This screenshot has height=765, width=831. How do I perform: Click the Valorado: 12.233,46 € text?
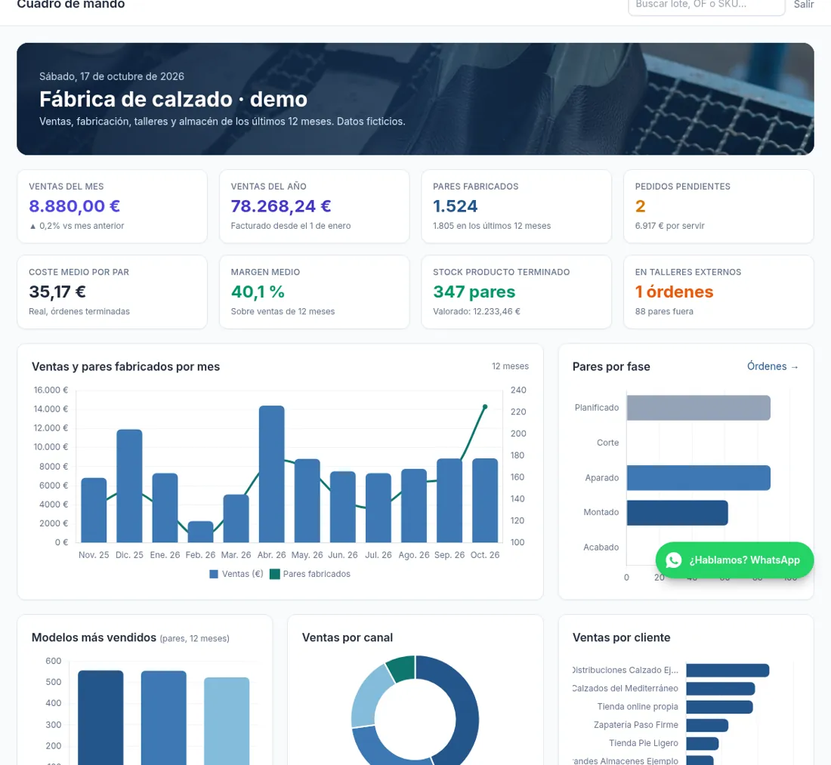click(477, 311)
